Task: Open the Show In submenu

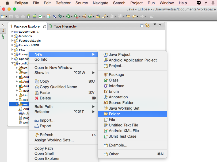Action: point(63,73)
